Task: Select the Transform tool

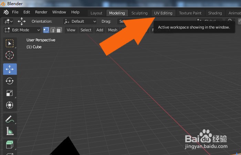Action: click(x=10, y=105)
